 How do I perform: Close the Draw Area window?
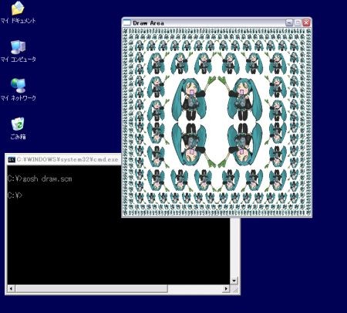(x=306, y=23)
